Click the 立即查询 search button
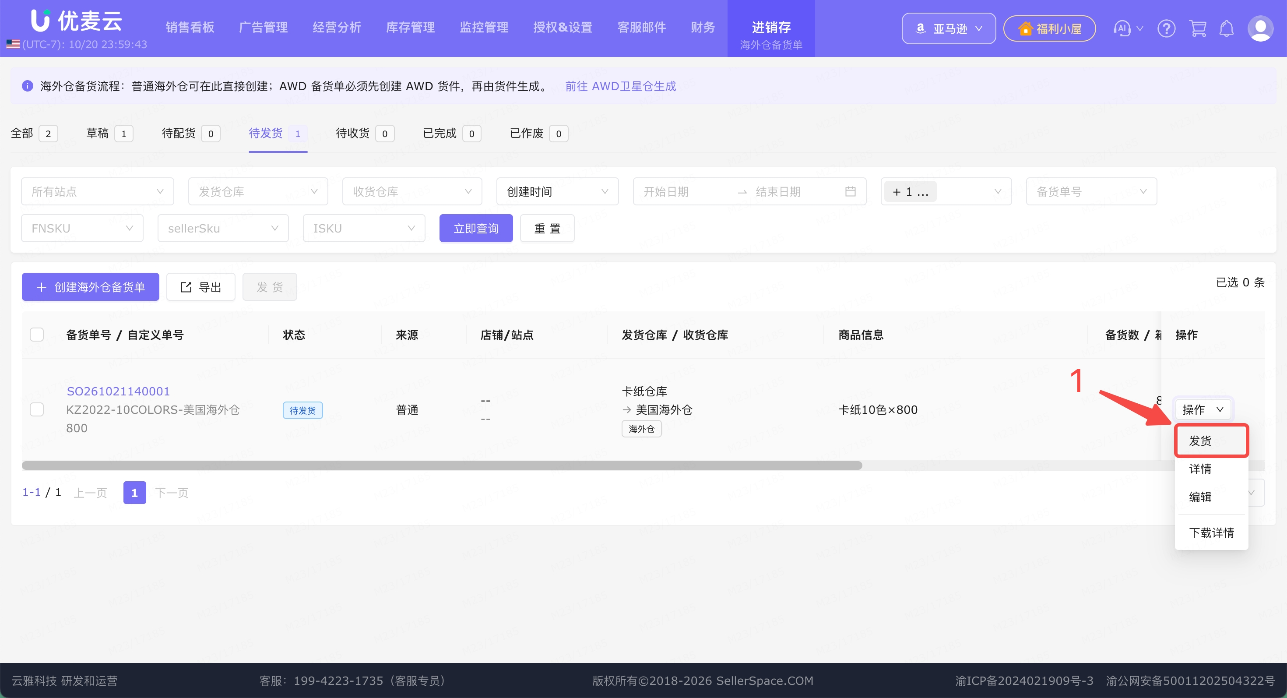This screenshot has height=698, width=1287. 476,228
